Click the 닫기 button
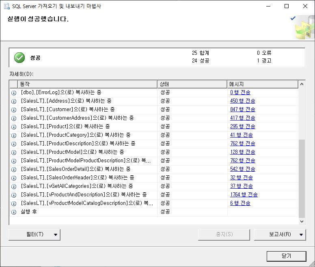The image size is (315, 267). pos(287,256)
